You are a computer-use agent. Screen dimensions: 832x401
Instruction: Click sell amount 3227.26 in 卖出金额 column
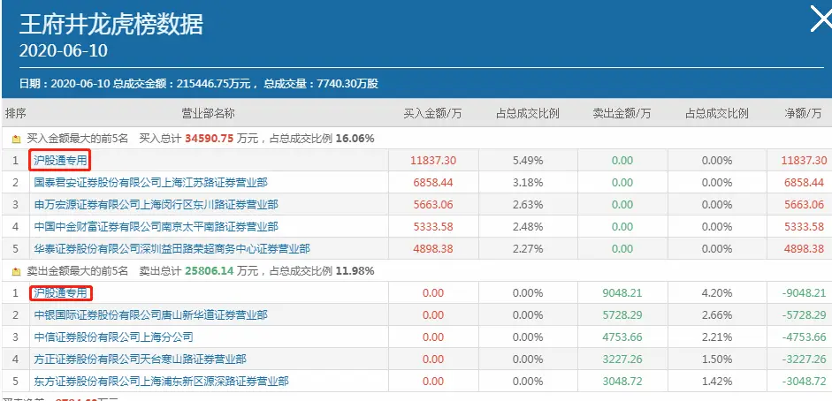(x=622, y=359)
